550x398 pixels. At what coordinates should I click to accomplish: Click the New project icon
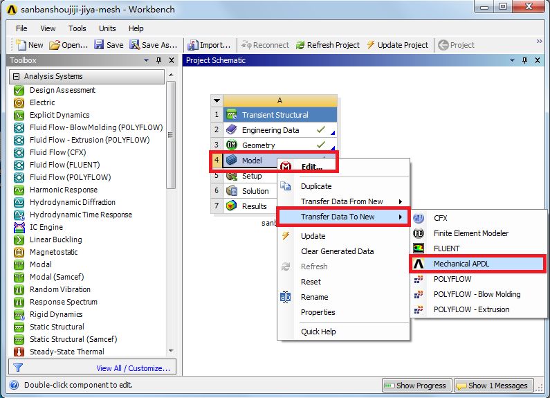(x=21, y=45)
